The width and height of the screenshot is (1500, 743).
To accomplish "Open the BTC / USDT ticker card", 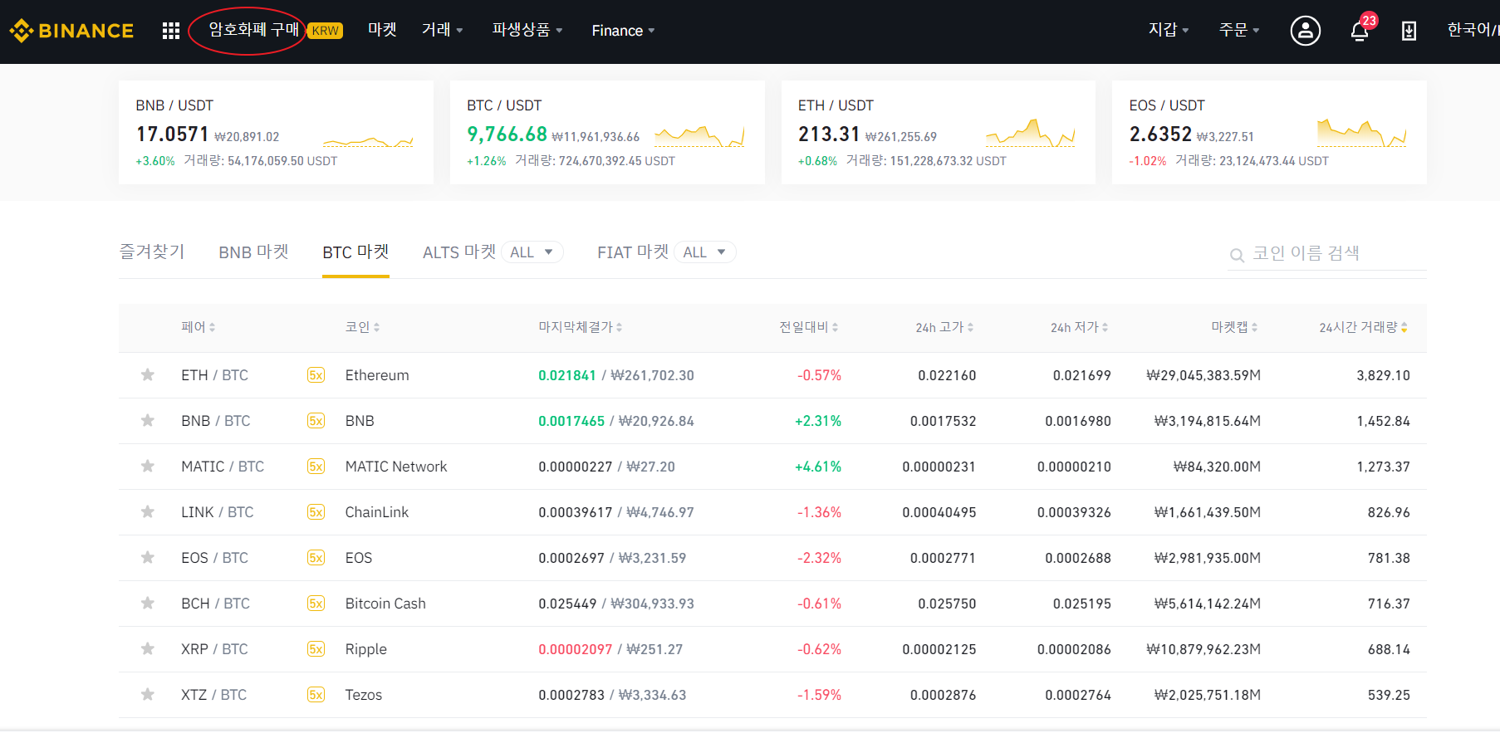I will click(607, 132).
